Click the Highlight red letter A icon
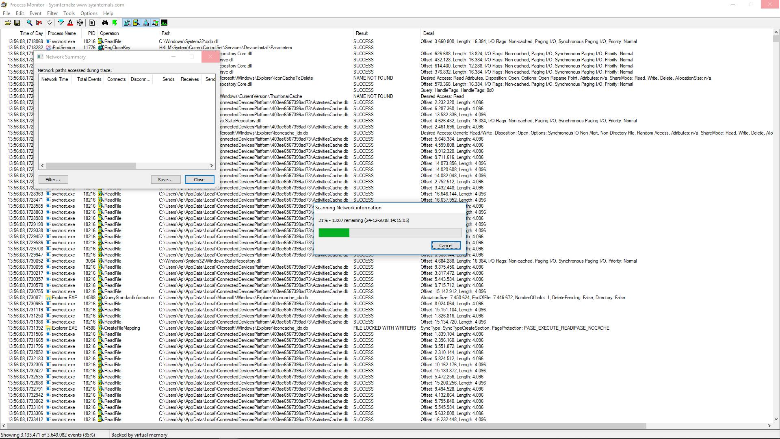Screen dimensions: 780x439 click(70, 23)
